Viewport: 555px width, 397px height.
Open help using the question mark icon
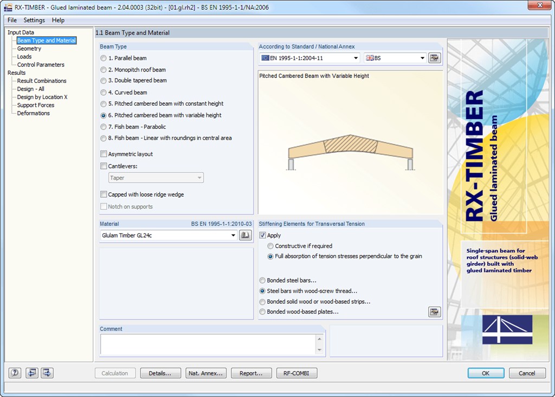14,373
